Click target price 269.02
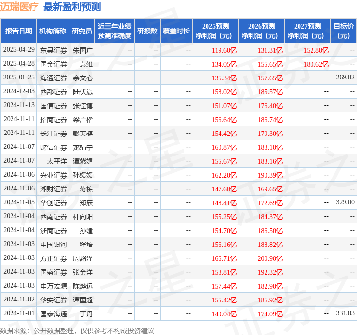357x335 pixels. click(345, 78)
